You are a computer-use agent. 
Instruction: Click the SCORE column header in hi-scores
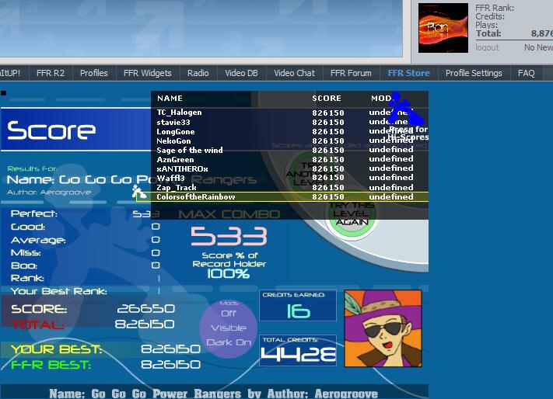coord(327,98)
